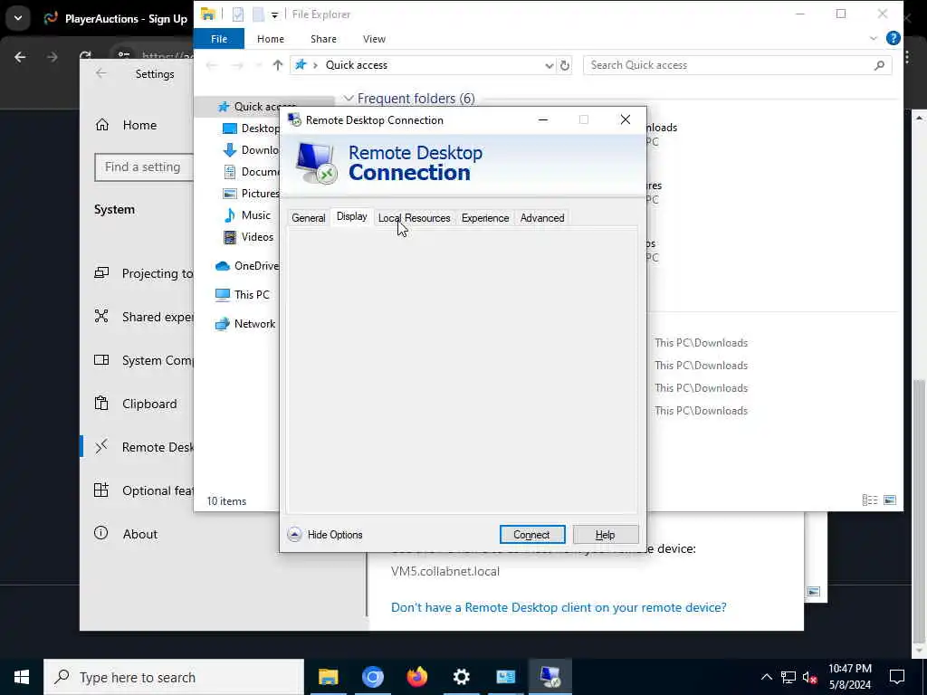
Task: Expand the address bar history dropdown
Action: click(549, 65)
